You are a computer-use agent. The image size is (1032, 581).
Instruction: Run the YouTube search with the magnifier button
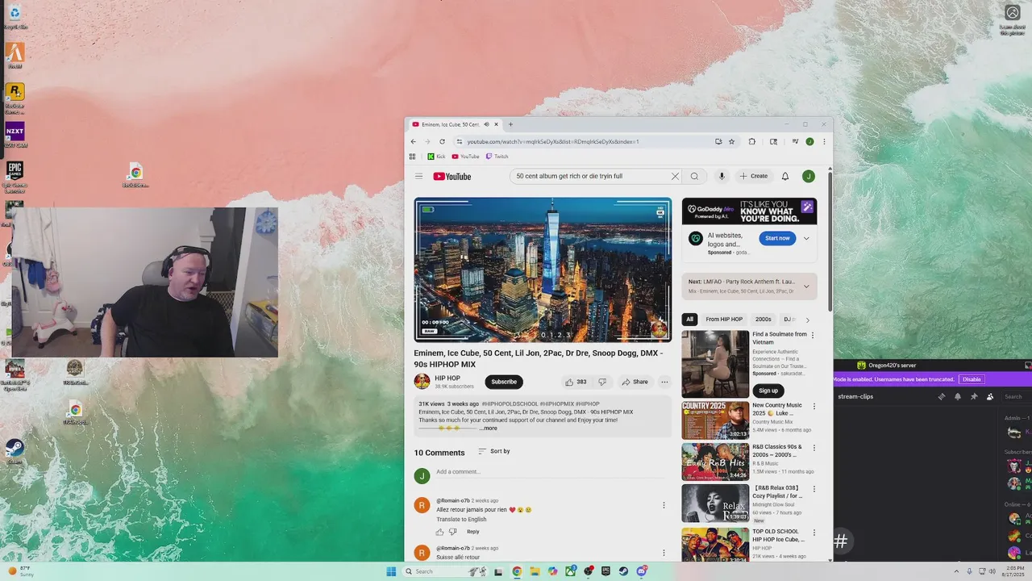click(694, 176)
